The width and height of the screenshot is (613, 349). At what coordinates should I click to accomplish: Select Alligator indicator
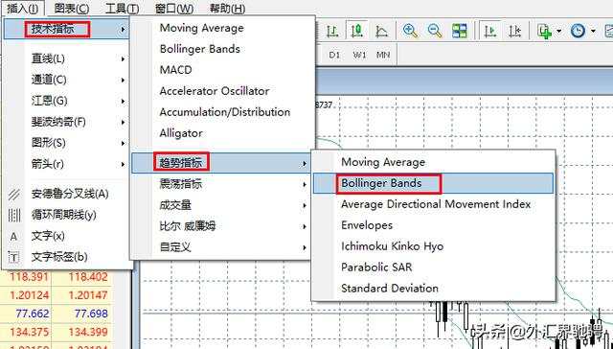pyautogui.click(x=181, y=133)
